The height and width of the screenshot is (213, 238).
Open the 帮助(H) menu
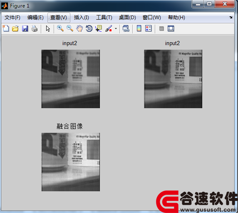click(176, 18)
